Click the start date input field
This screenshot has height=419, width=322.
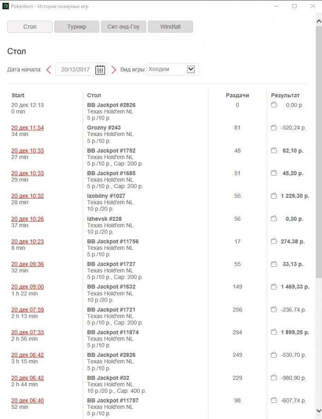tap(75, 69)
